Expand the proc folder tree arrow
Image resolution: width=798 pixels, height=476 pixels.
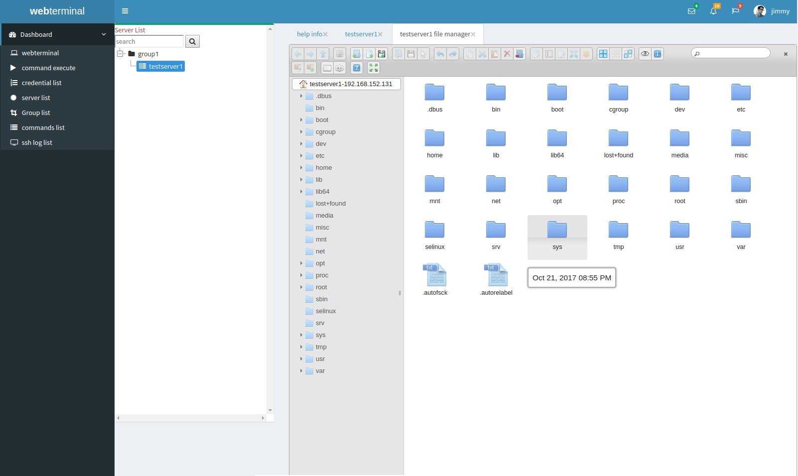point(301,275)
